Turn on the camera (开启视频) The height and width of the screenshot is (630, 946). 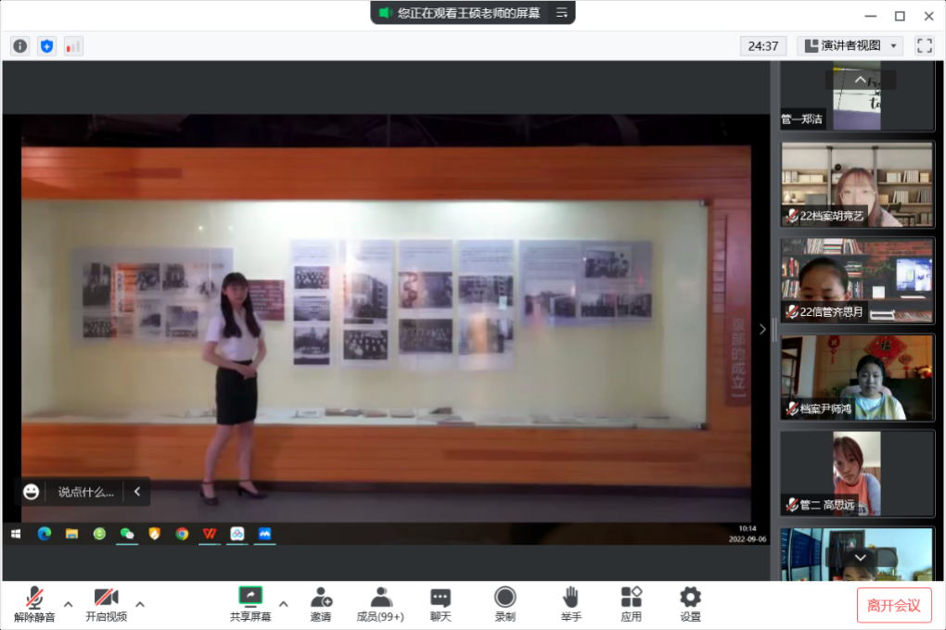[106, 604]
